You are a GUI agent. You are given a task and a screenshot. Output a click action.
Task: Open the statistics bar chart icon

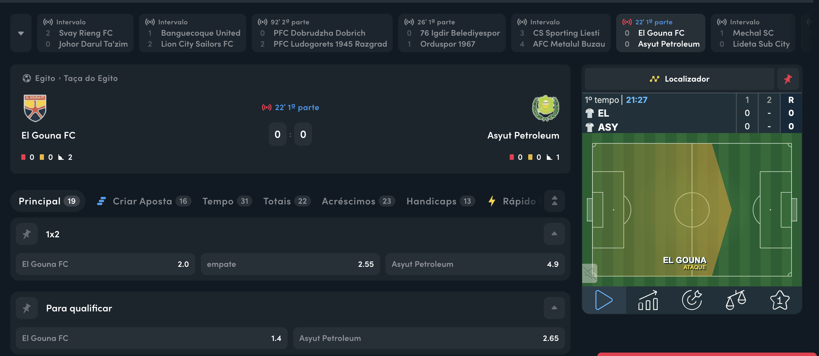tap(648, 300)
